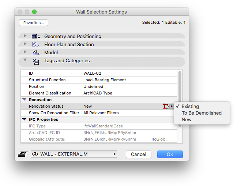Open the Renovation Status popup arrow
The width and height of the screenshot is (241, 186).
[x=172, y=106]
